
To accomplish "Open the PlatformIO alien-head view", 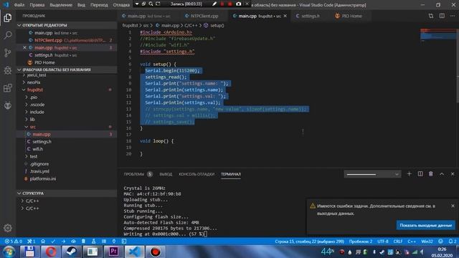I will 8,105.
